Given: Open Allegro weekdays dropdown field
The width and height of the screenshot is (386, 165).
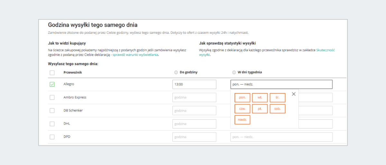Looking at the screenshot, I should (x=281, y=84).
